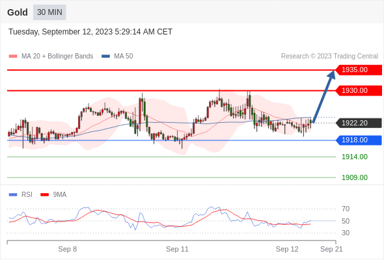
Task: Click the 1914.00 support level label
Action: pos(355,157)
